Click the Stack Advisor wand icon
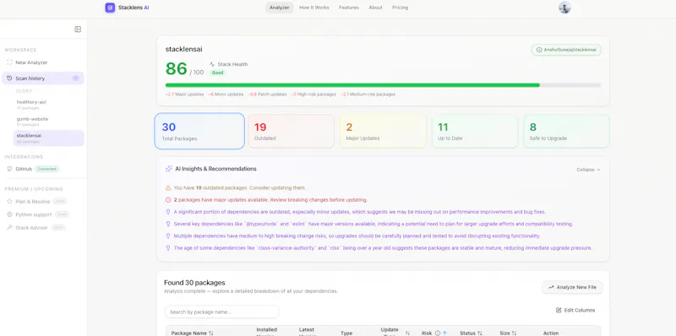The width and height of the screenshot is (676, 336). tap(9, 227)
